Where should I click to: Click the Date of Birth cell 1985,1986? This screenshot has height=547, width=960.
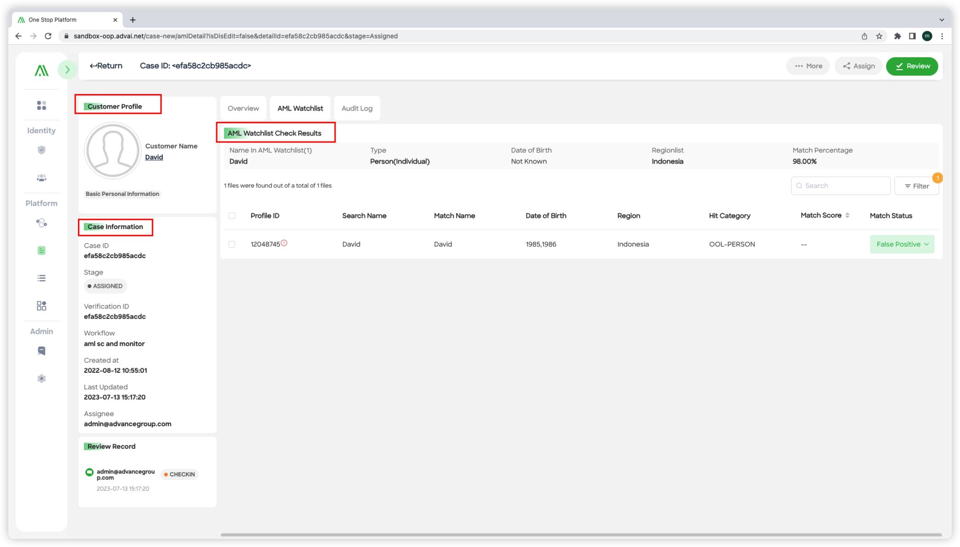pos(541,244)
